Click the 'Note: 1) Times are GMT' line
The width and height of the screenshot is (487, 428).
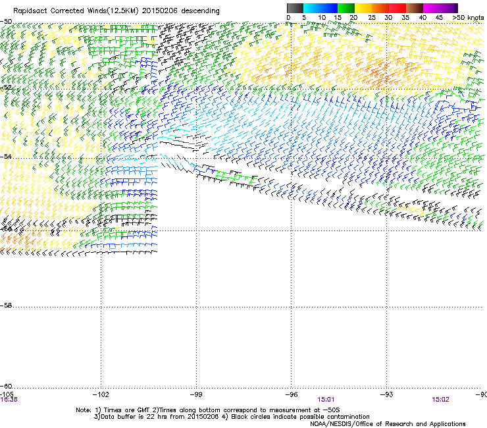pyautogui.click(x=208, y=410)
